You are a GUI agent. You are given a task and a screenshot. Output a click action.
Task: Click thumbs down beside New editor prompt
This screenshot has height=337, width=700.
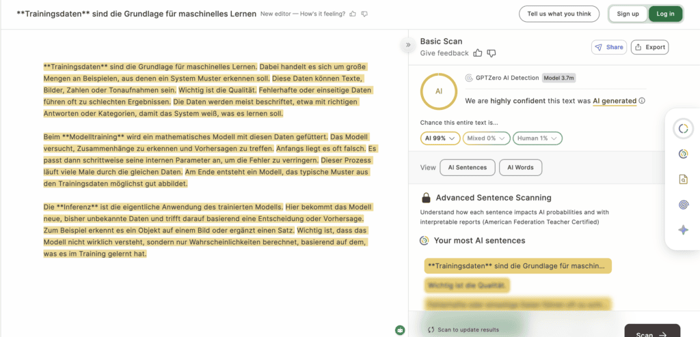pos(364,14)
